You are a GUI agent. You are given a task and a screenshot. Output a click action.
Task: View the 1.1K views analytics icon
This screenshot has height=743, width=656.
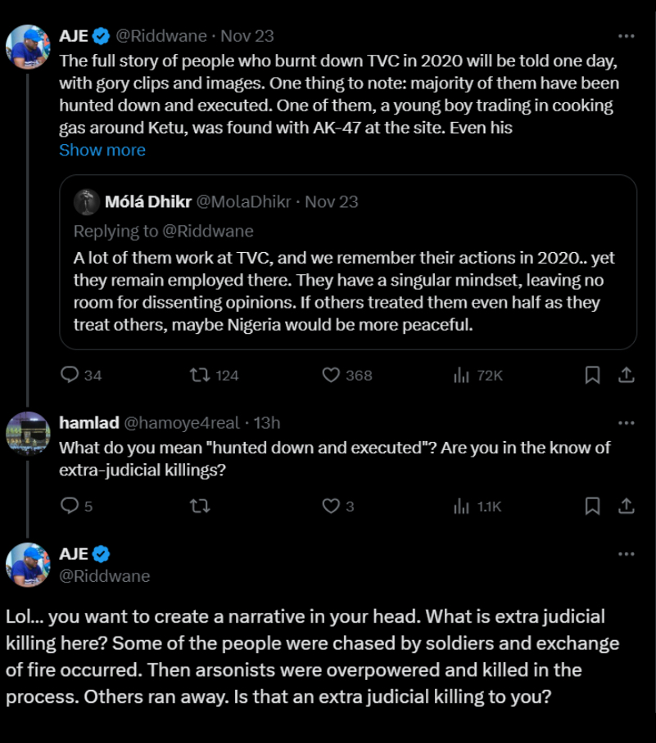[461, 506]
